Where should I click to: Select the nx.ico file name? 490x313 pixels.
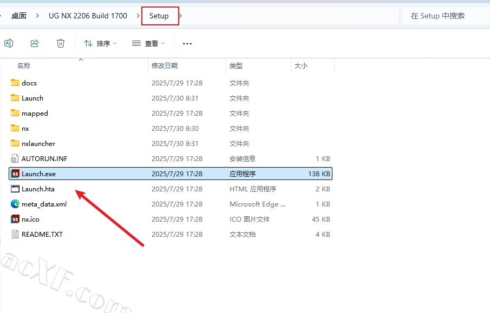[31, 219]
